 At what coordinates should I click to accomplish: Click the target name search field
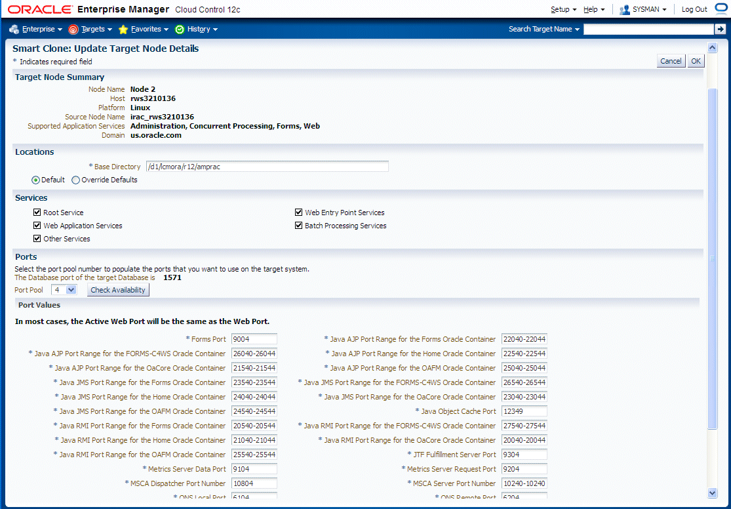coord(648,29)
